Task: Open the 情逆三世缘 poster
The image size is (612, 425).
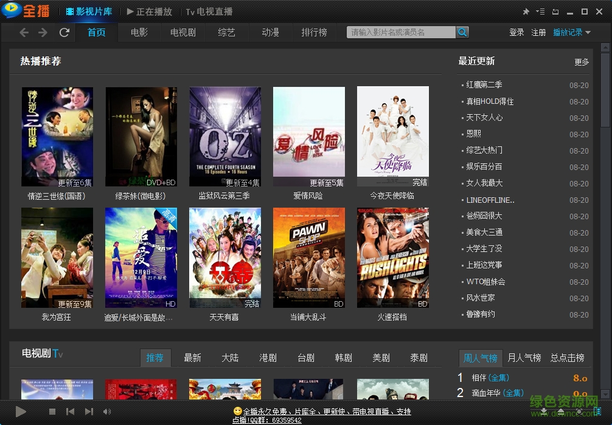Action: tap(57, 137)
